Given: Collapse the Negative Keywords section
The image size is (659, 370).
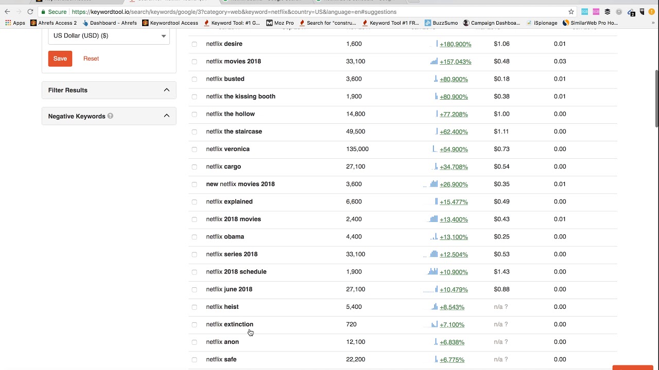Looking at the screenshot, I should (166, 116).
